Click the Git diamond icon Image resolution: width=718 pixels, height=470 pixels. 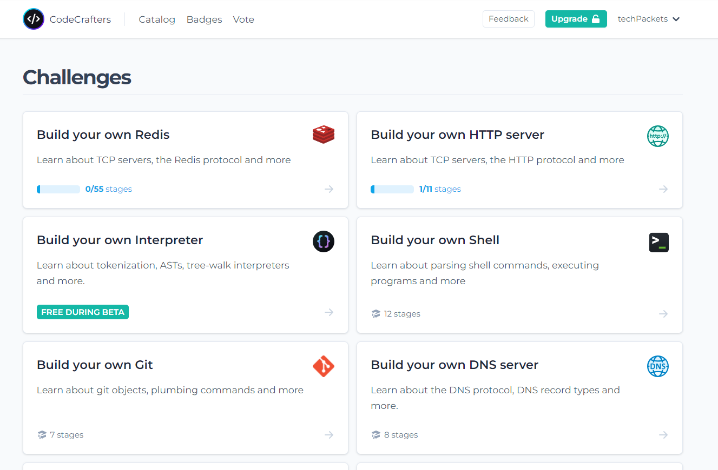click(x=324, y=366)
